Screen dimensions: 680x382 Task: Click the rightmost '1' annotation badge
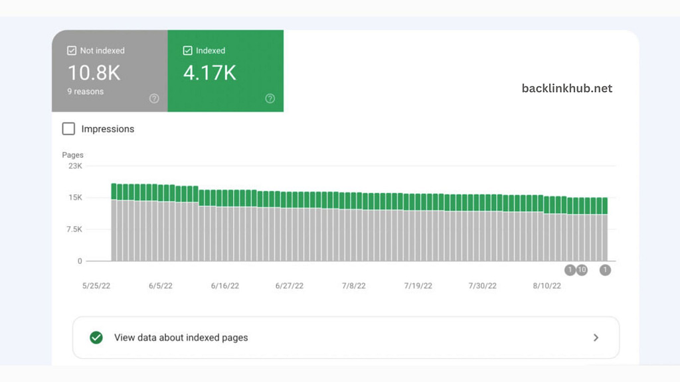click(x=605, y=270)
